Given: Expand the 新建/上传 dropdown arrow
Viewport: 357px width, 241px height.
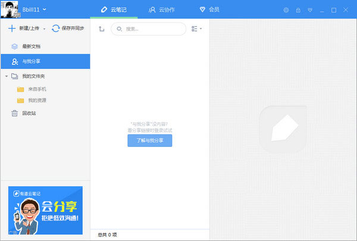Looking at the screenshot, I should point(44,29).
